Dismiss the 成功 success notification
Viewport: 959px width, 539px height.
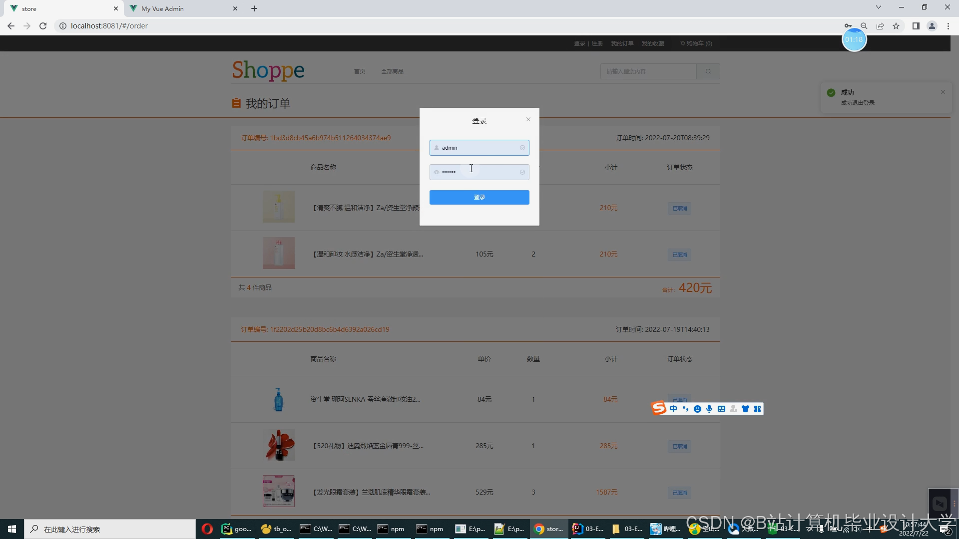click(x=943, y=92)
